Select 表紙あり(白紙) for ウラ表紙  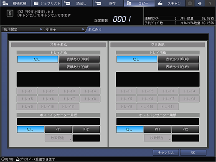(178, 67)
